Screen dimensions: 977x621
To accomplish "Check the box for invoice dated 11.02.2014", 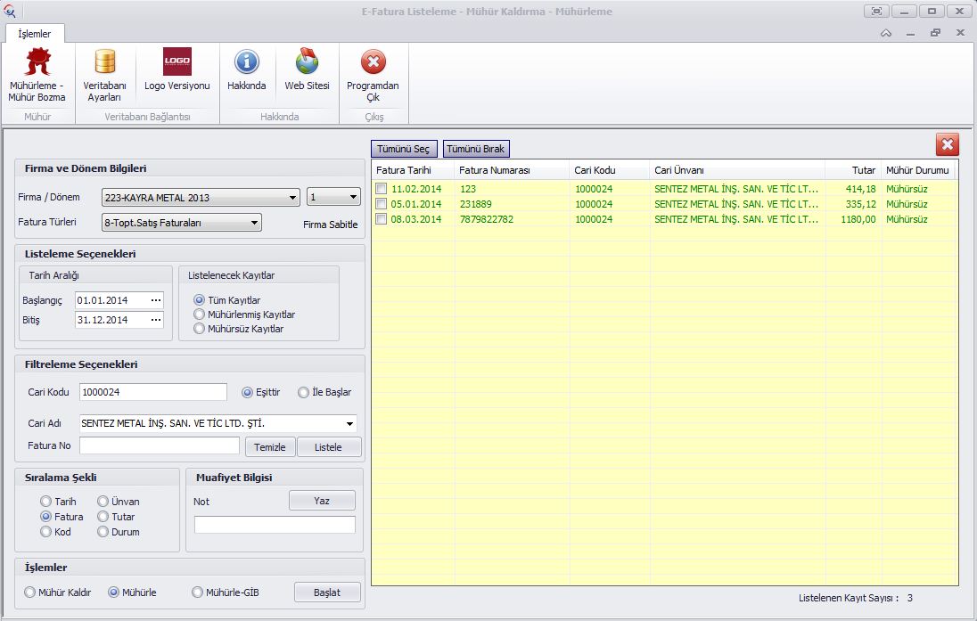I will (x=382, y=189).
